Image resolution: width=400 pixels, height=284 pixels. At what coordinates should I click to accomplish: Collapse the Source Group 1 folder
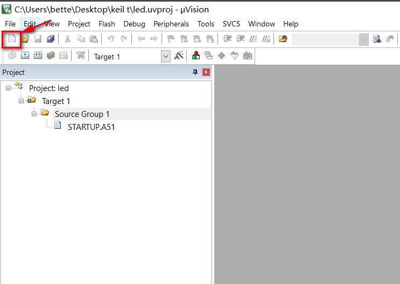34,114
